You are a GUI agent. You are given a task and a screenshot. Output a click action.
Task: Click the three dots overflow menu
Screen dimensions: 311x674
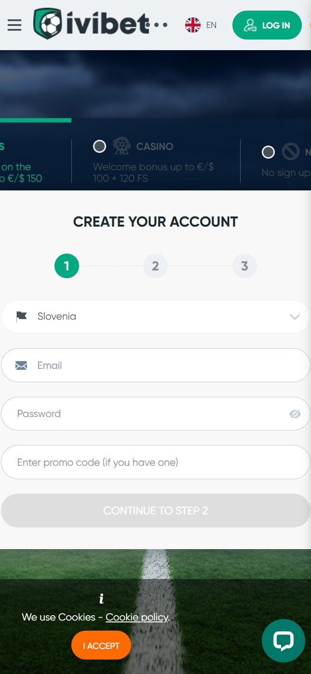[x=157, y=25]
